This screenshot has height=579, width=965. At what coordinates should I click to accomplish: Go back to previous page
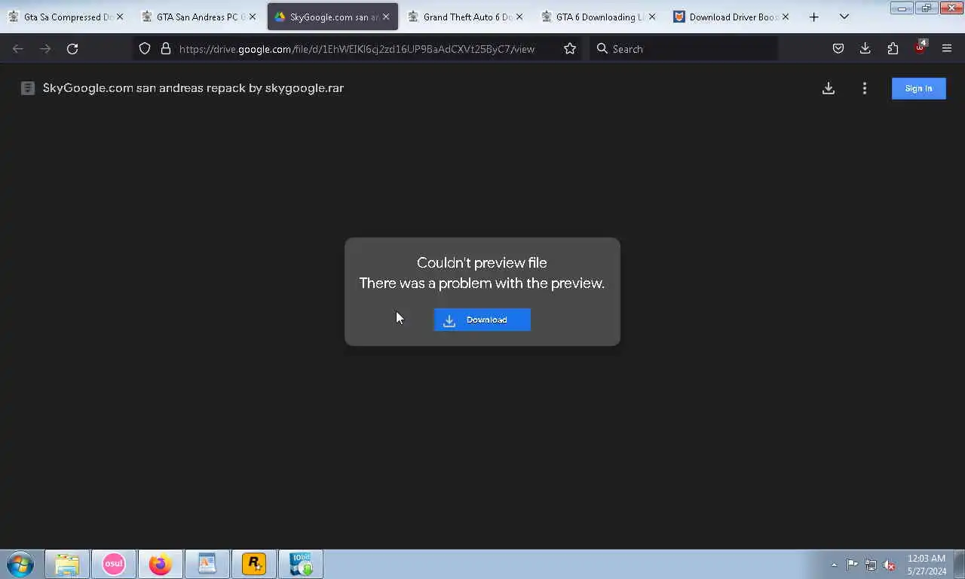tap(18, 49)
